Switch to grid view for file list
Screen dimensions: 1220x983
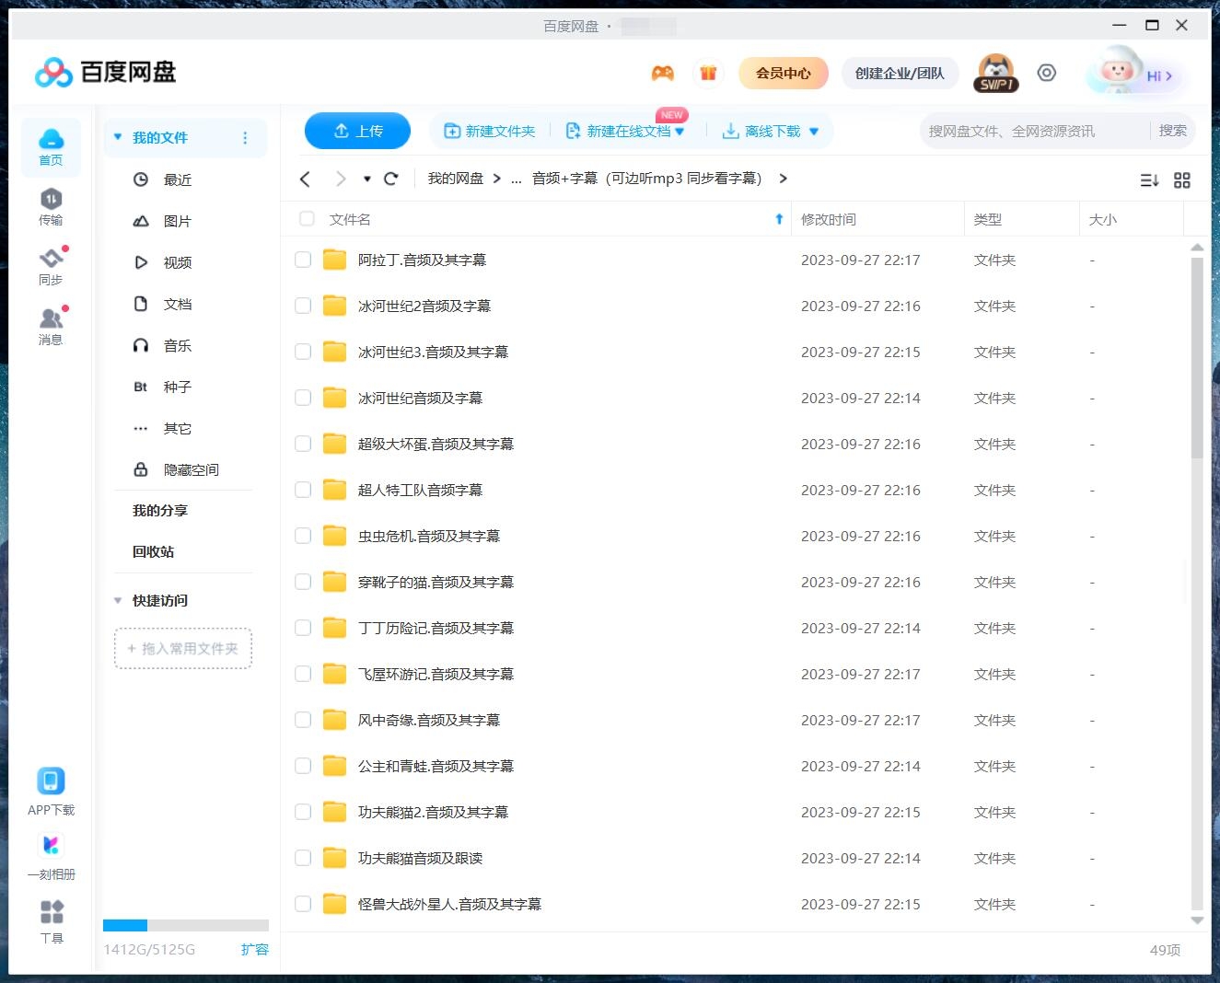coord(1182,180)
